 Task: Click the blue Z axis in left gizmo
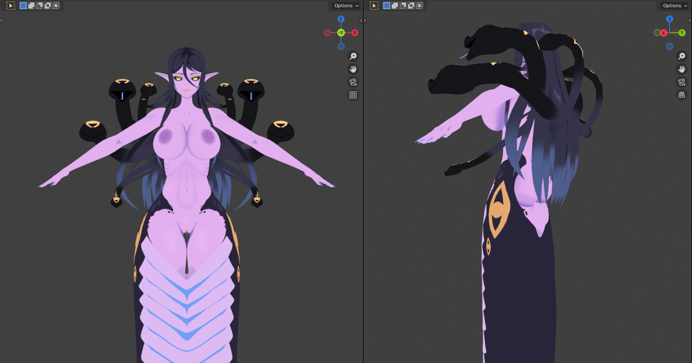(341, 19)
